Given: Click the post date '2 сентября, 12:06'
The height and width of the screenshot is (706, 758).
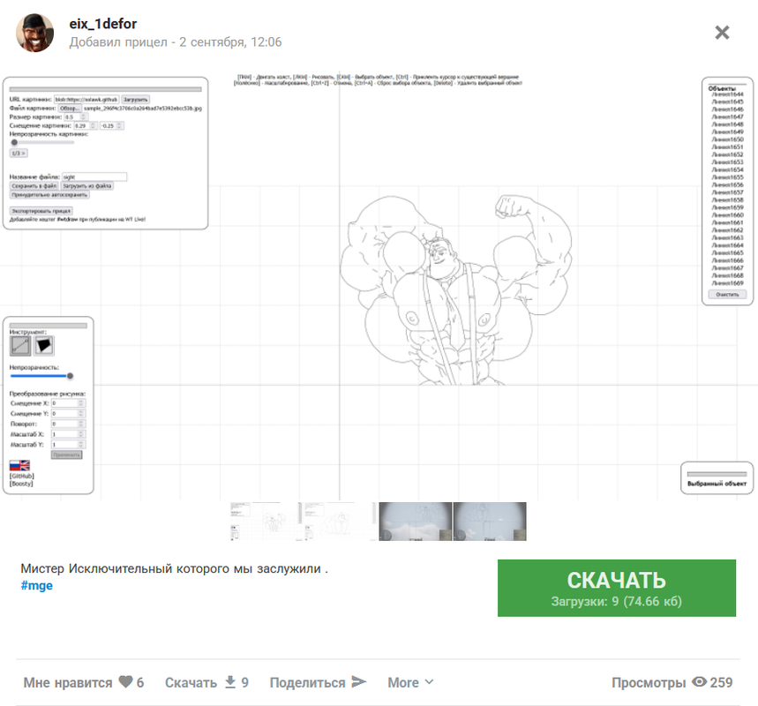Looking at the screenshot, I should (230, 42).
